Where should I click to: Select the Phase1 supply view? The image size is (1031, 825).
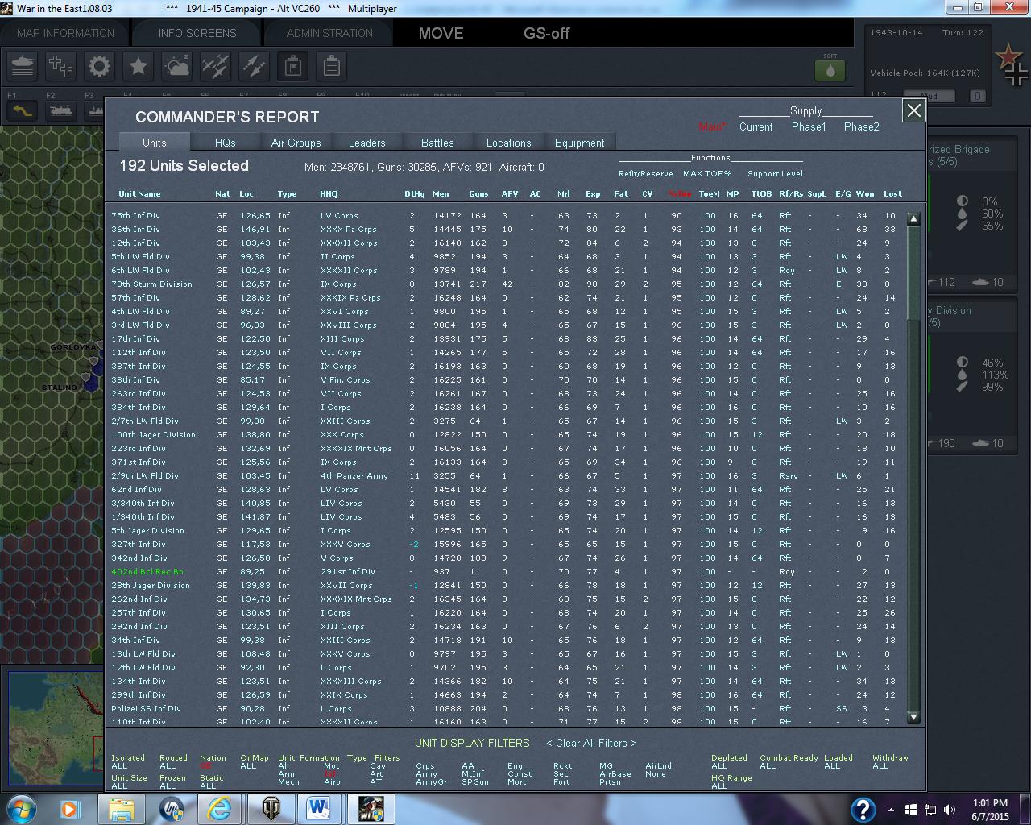(x=809, y=126)
